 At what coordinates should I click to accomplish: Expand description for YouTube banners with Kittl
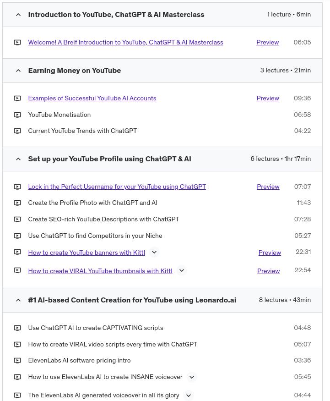click(154, 252)
